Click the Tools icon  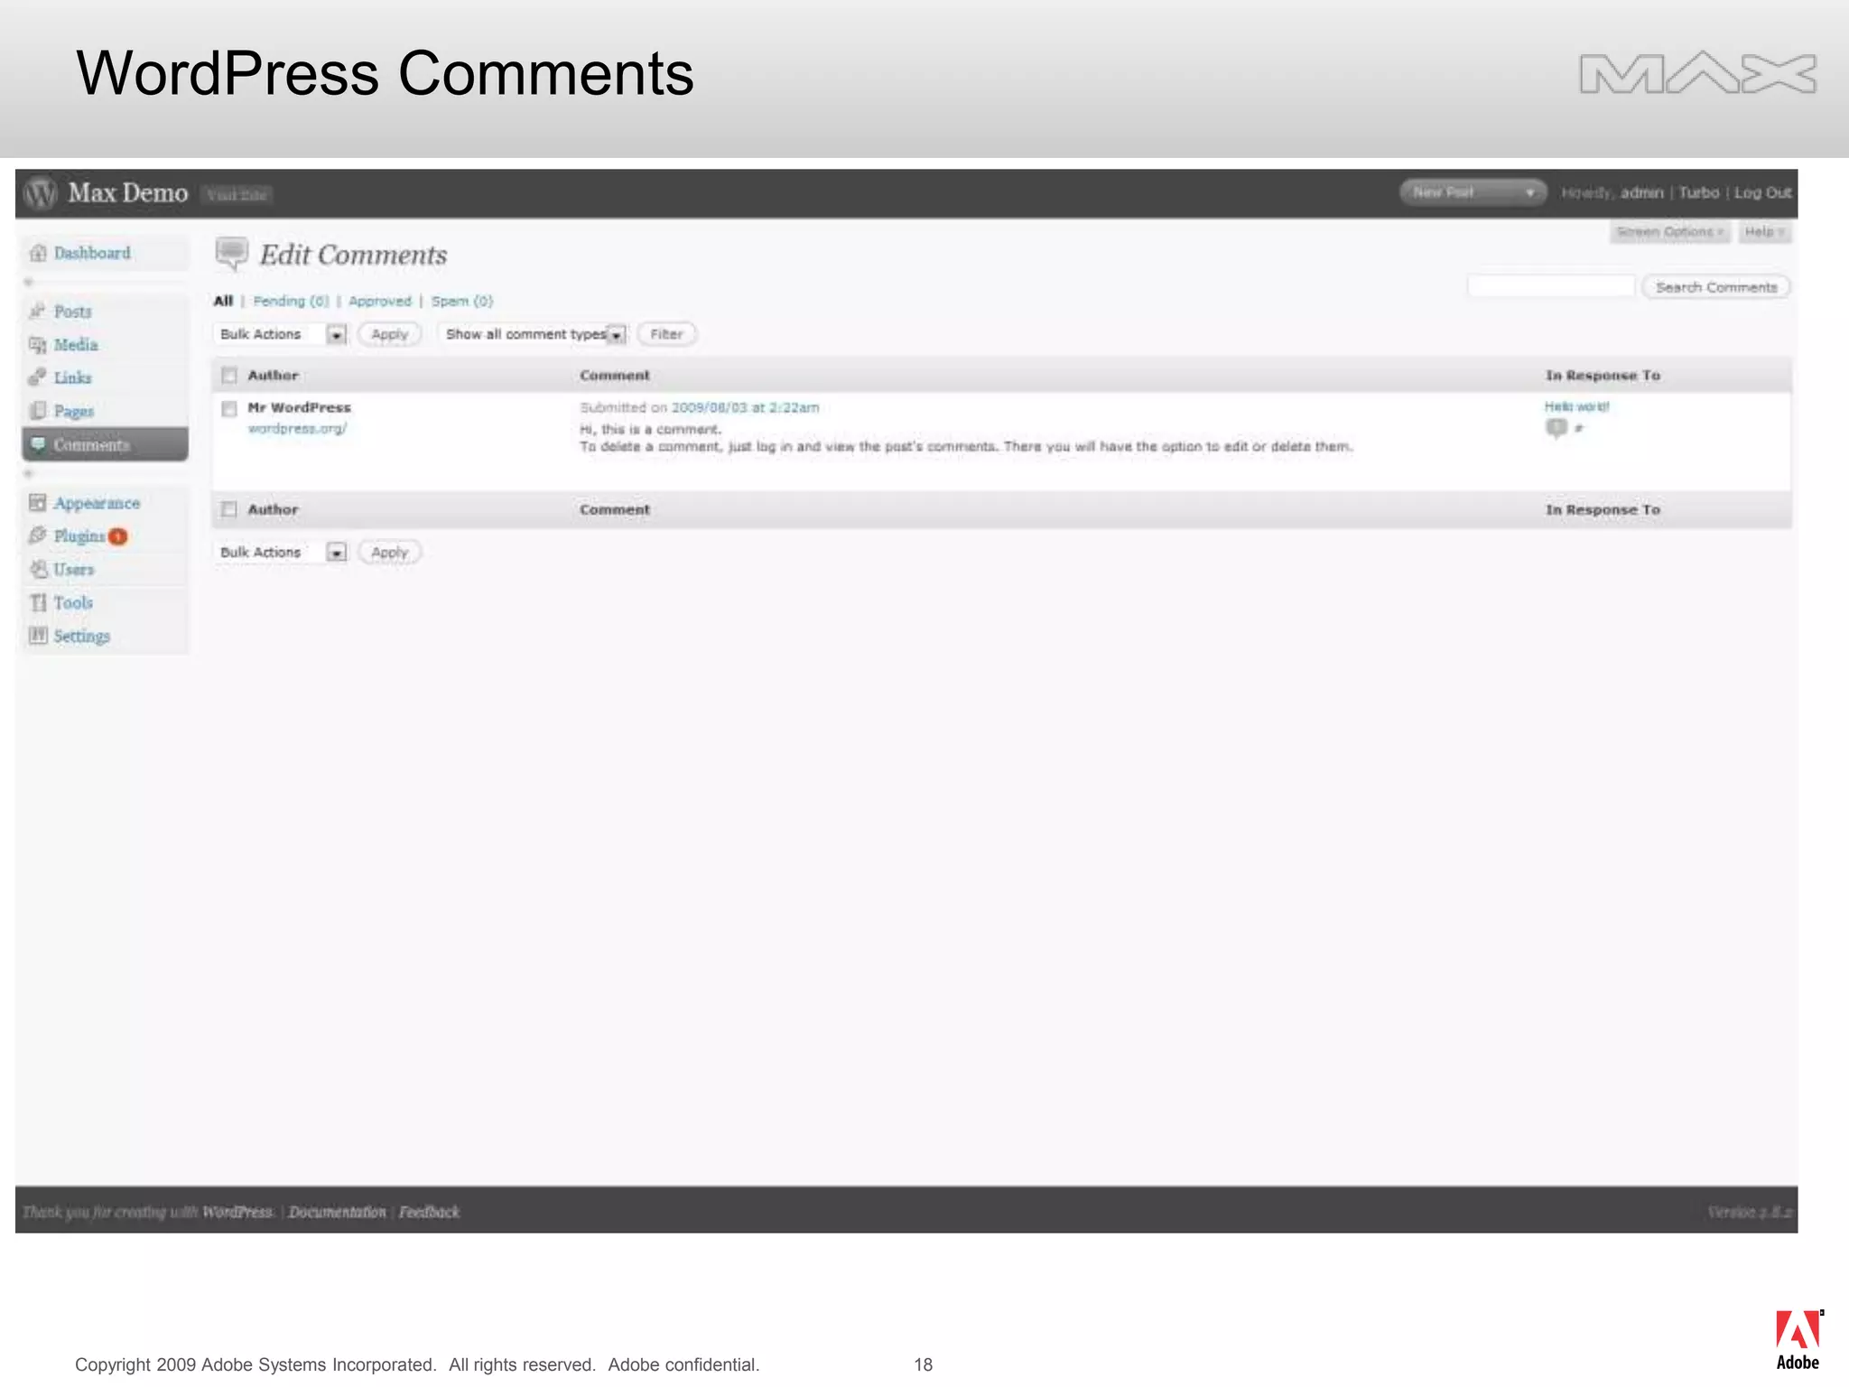(x=38, y=602)
